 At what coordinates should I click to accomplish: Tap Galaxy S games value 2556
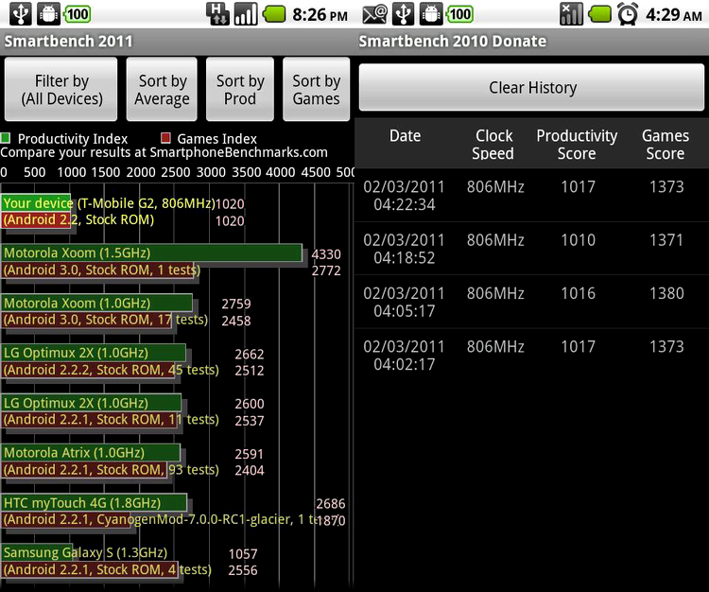point(243,570)
